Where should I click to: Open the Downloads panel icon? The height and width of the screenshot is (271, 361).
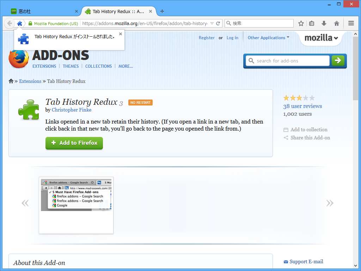point(324,23)
